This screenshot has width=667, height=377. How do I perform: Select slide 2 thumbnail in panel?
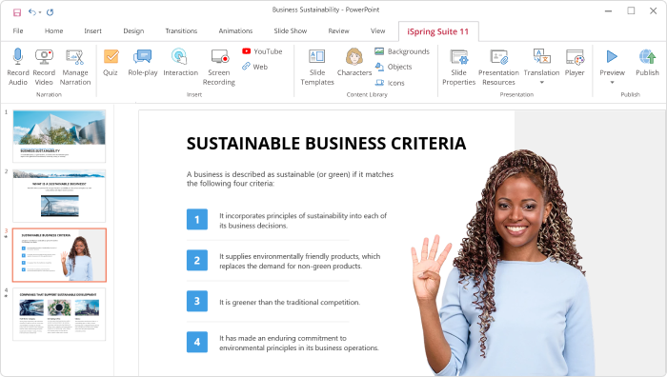click(x=59, y=195)
